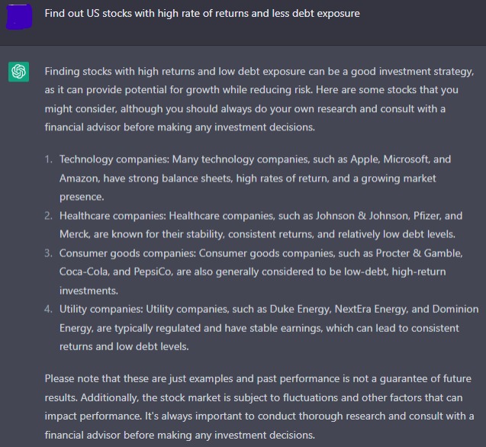This screenshot has width=486, height=447.
Task: Click the green ChatGPT logo icon
Action: 18,72
